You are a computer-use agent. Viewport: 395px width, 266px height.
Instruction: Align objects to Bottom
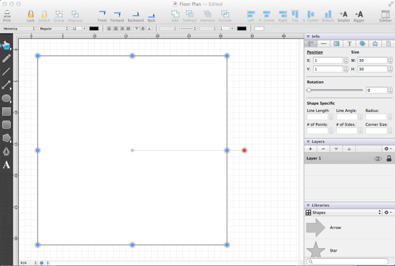[328, 16]
